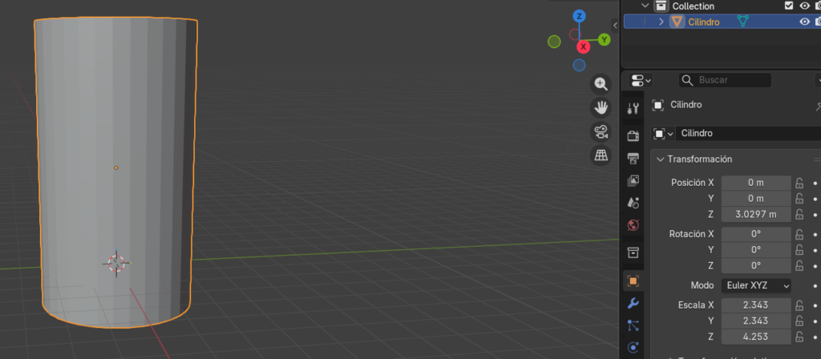Click the negative Z blue circle on gizmo
Image resolution: width=821 pixels, height=359 pixels.
[579, 65]
